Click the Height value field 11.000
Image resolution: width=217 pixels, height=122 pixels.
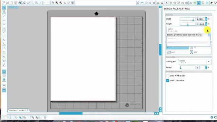[x=201, y=24]
